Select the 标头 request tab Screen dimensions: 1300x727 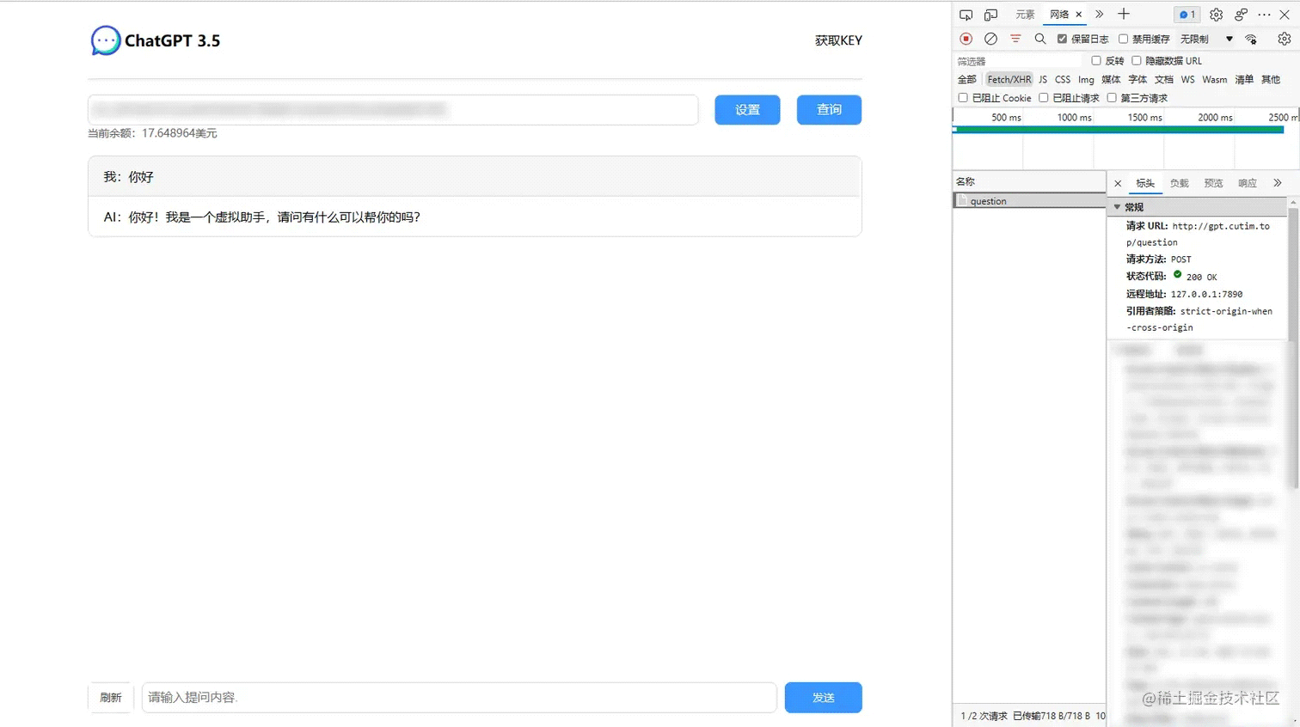coord(1145,183)
